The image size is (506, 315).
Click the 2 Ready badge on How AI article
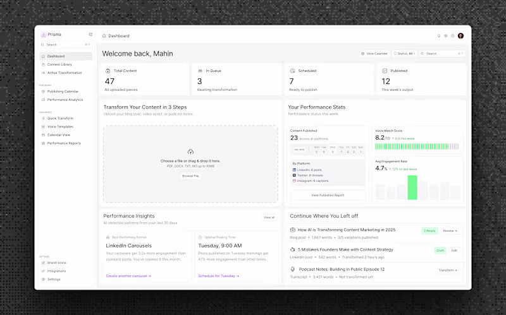429,231
